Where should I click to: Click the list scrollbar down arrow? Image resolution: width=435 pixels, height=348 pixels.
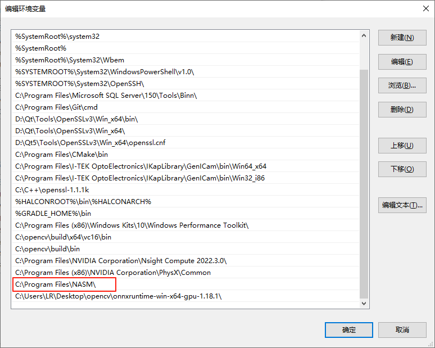tap(364, 304)
